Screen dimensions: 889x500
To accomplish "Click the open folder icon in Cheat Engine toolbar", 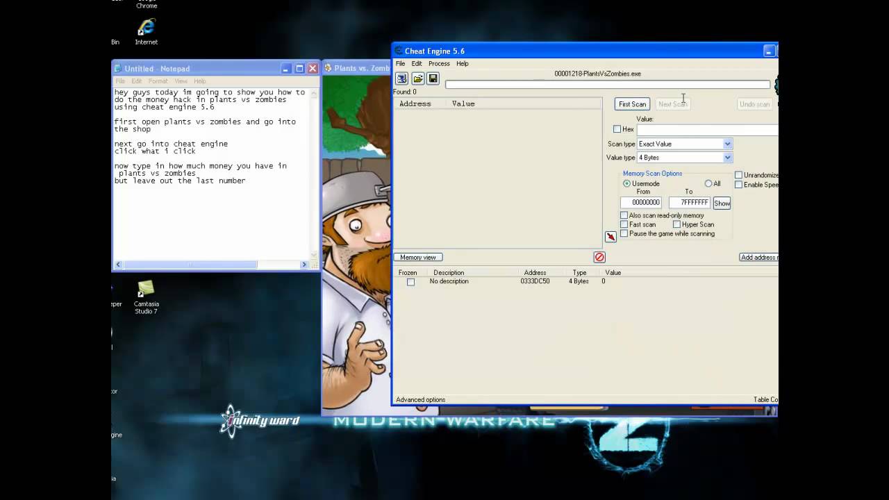I will click(417, 78).
